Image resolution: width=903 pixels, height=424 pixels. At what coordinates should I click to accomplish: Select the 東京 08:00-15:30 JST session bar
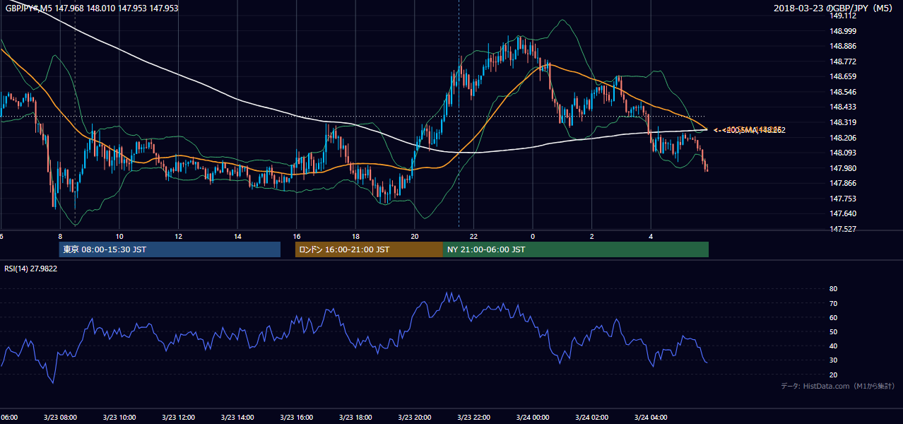tap(170, 249)
